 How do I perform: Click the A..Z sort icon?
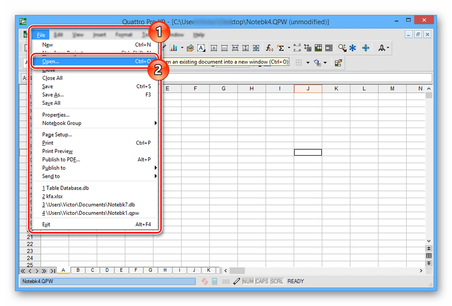[x=297, y=48]
